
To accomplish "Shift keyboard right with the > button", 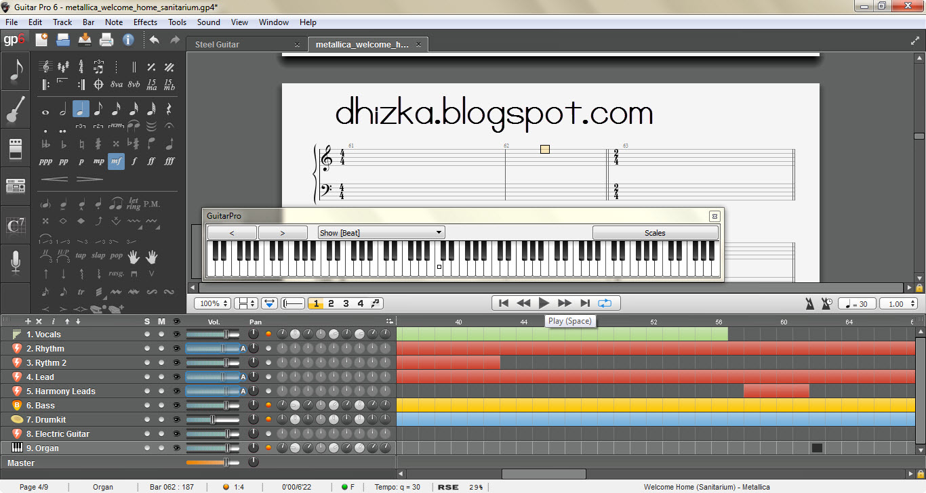I will tap(283, 233).
